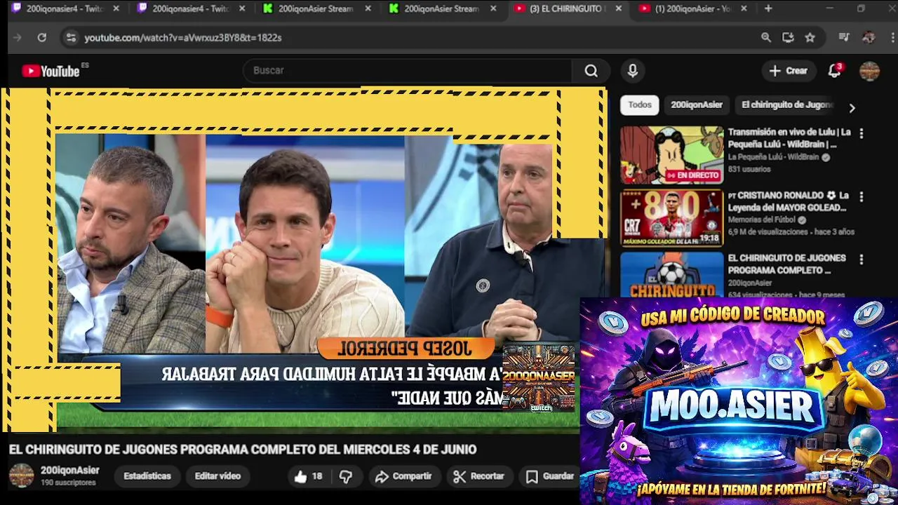
Task: Click '6,9 M de visualizaciones' text
Action: [x=768, y=231]
